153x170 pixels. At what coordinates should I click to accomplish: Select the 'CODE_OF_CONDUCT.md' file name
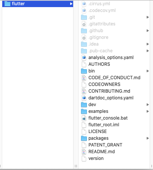pyautogui.click(x=115, y=78)
